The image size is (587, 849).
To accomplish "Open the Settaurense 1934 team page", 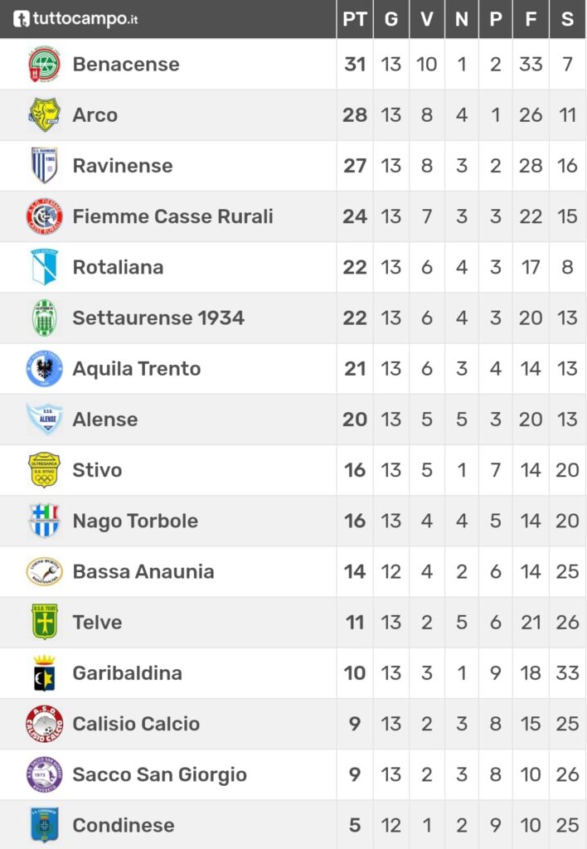I will 158,318.
